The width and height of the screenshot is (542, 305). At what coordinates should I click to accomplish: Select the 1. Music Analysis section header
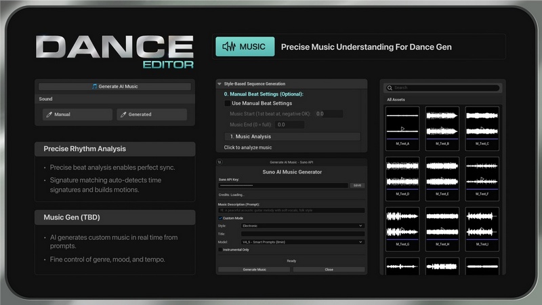[292, 136]
